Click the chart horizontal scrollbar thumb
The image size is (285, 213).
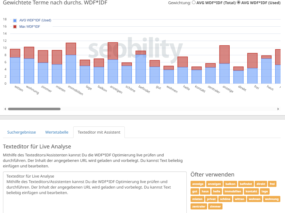coord(34,109)
